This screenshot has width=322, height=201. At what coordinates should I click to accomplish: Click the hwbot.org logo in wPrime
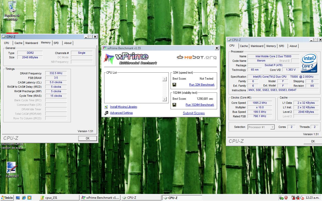(x=196, y=57)
